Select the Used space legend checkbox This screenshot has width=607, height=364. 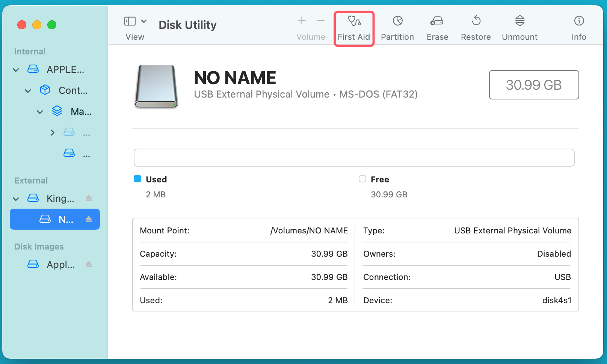pyautogui.click(x=137, y=179)
